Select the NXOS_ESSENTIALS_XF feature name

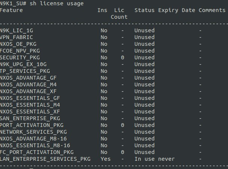pyautogui.click(x=30, y=112)
